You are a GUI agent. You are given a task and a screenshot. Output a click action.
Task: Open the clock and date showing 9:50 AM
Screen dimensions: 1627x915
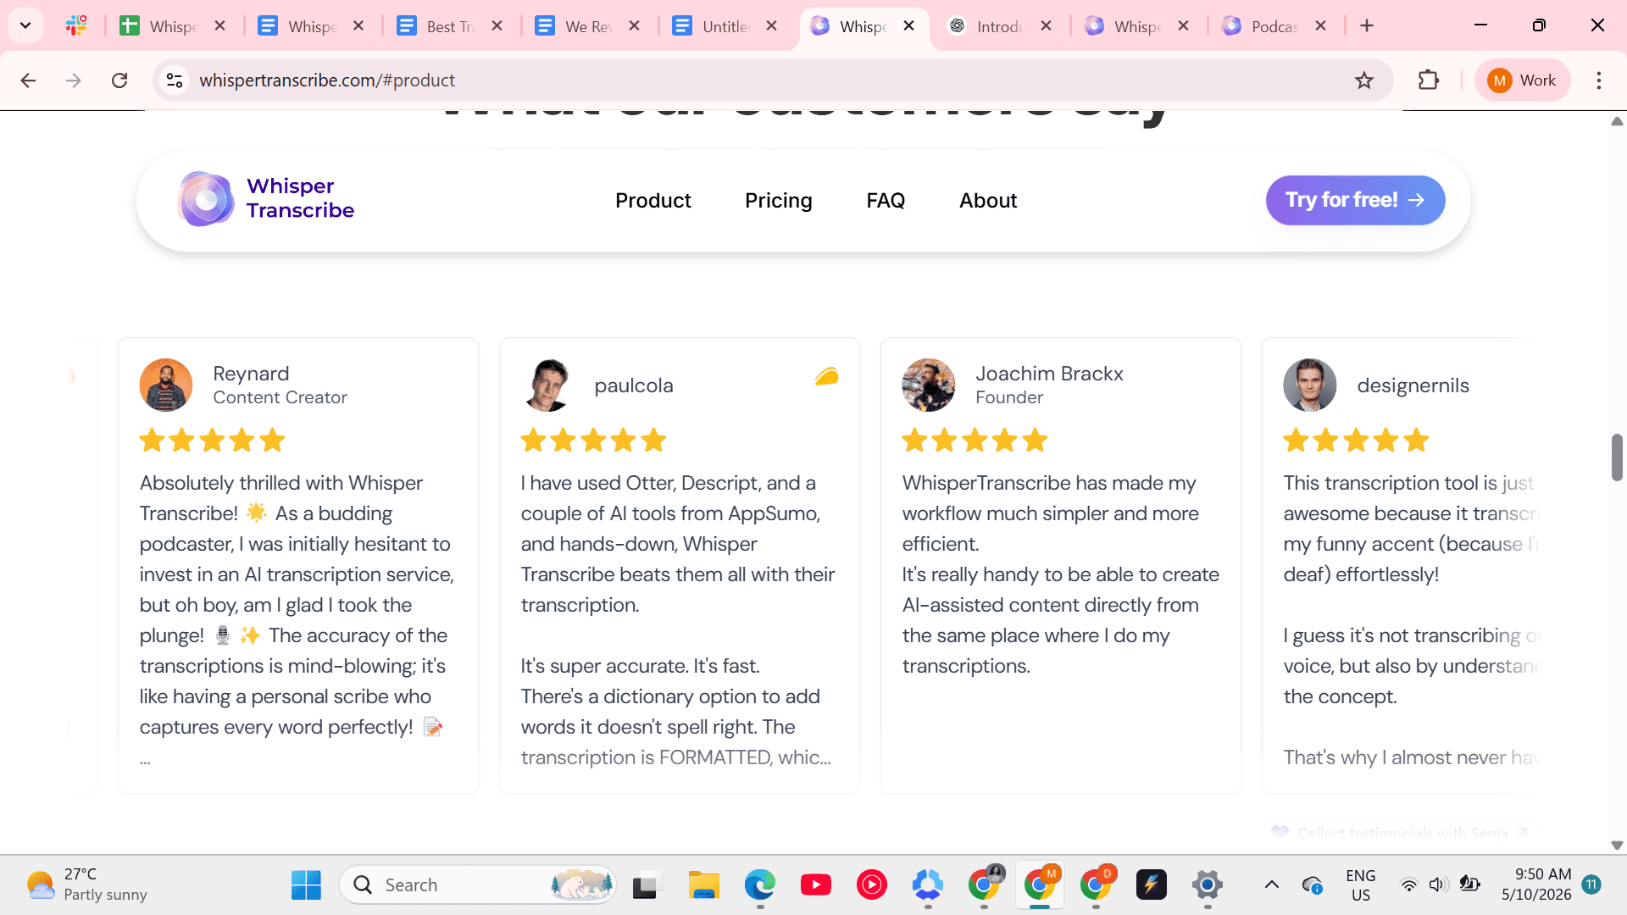pyautogui.click(x=1536, y=884)
